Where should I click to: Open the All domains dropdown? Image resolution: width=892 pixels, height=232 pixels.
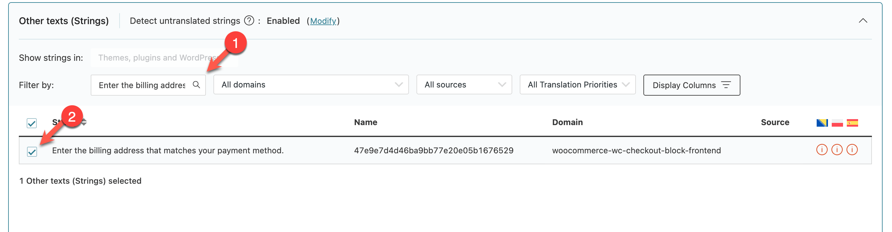tap(311, 85)
